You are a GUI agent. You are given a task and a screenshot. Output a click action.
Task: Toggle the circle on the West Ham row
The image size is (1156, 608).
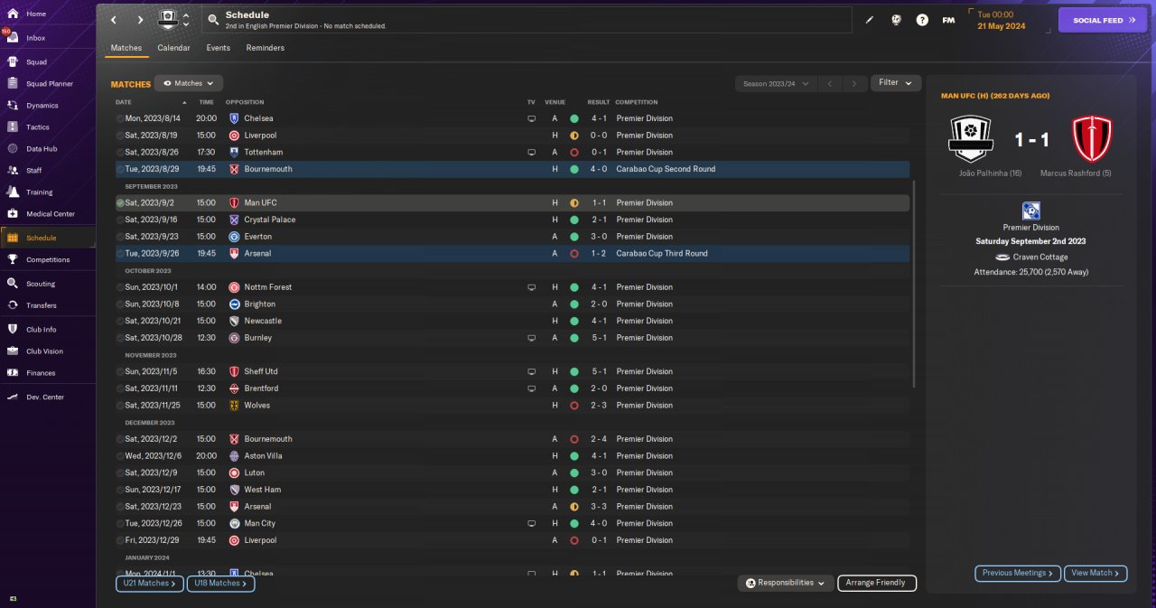click(x=120, y=490)
